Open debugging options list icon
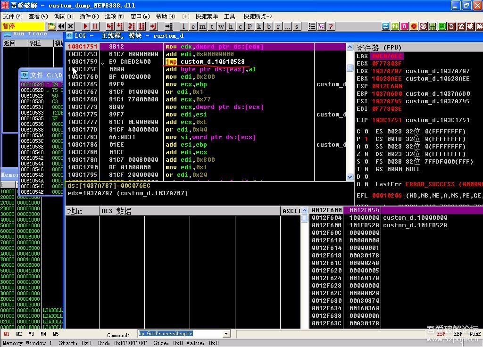The height and width of the screenshot is (347, 483). 312,26
